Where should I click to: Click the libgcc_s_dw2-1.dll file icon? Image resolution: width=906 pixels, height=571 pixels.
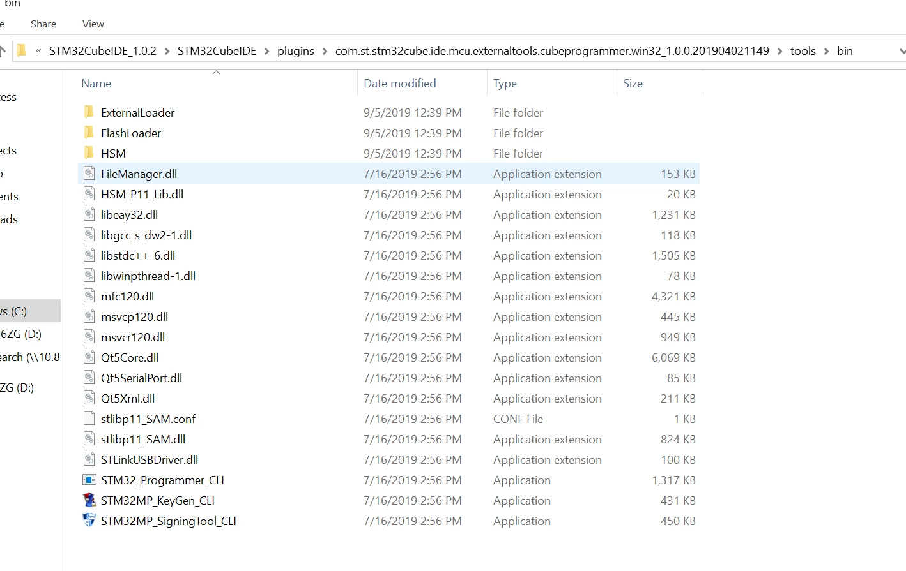[89, 235]
